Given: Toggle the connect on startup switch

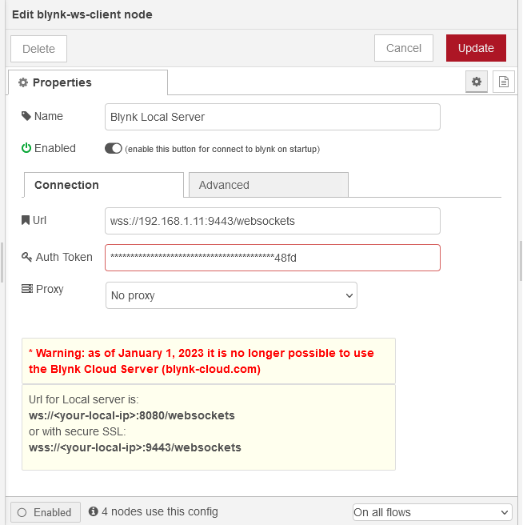Looking at the screenshot, I should tap(113, 148).
